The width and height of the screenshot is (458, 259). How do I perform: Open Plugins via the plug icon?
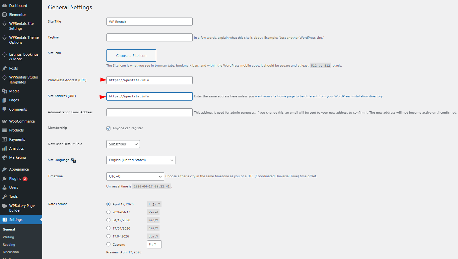(x=4, y=179)
